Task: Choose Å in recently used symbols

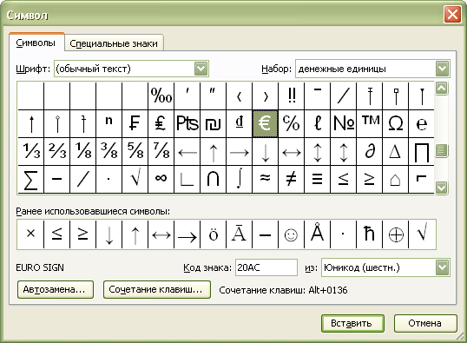Action: [317, 234]
